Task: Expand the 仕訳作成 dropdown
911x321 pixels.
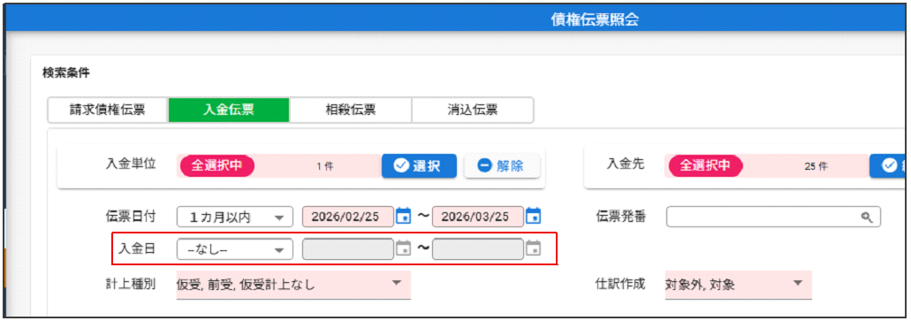Action: (739, 285)
